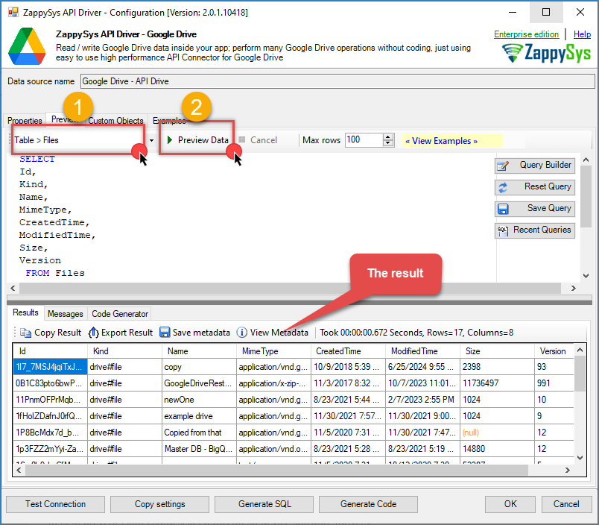The width and height of the screenshot is (599, 525).
Task: Click the results grid scroll-down arrow
Action: click(x=580, y=458)
